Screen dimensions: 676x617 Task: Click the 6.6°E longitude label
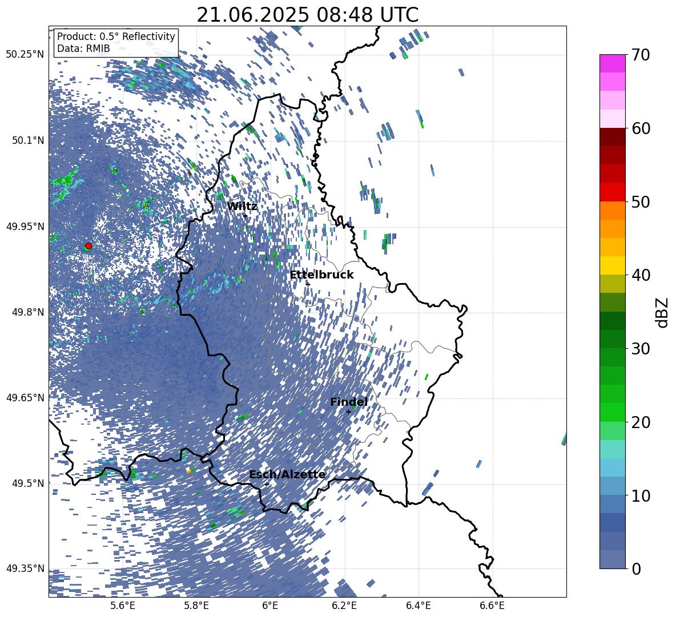(x=492, y=606)
